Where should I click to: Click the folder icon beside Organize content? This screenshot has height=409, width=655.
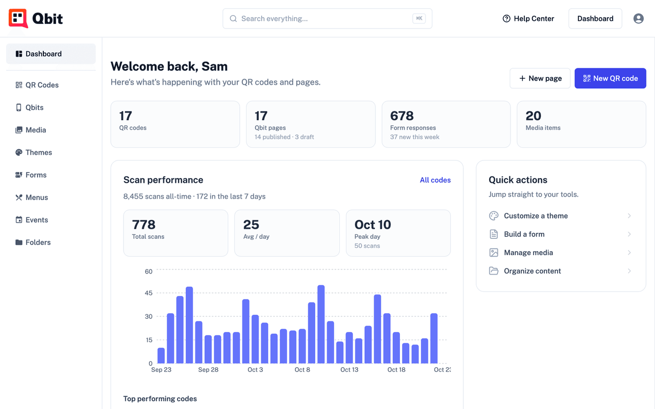click(x=493, y=271)
